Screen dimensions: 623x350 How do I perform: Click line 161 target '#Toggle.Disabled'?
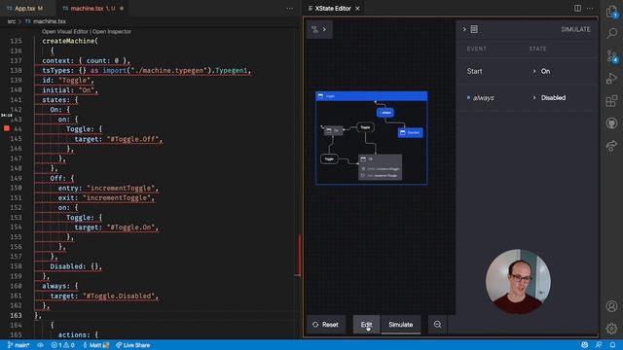coord(104,296)
